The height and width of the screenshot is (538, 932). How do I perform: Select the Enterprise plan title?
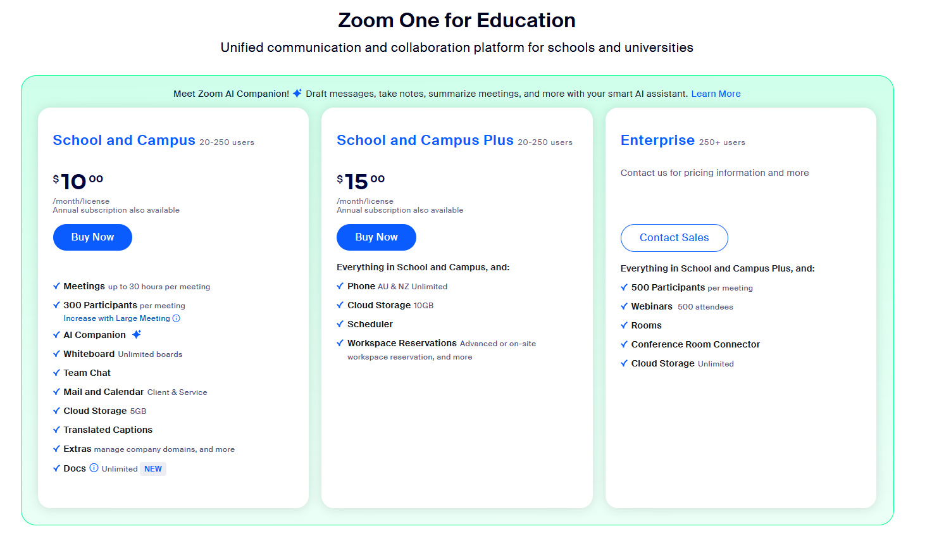[657, 140]
